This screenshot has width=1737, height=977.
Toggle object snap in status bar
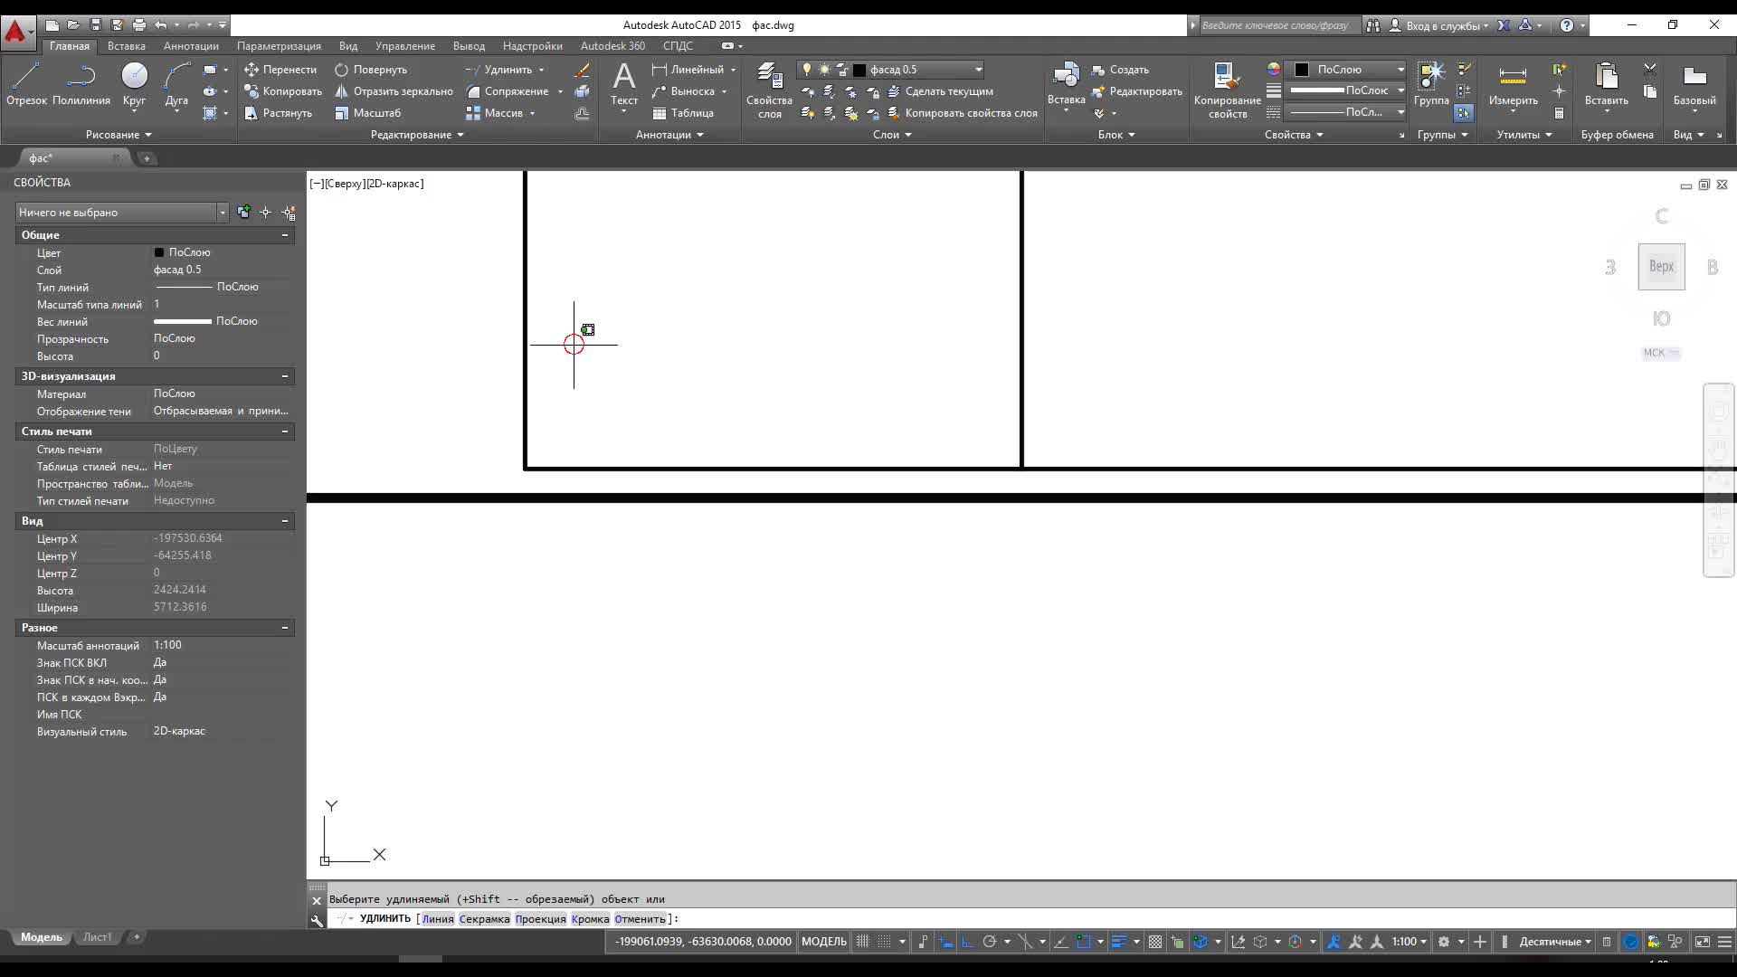pos(1083,942)
